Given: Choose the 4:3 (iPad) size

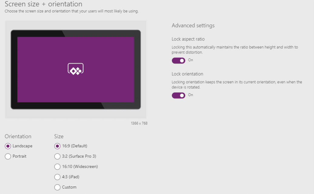Looking at the screenshot, I should click(57, 177).
